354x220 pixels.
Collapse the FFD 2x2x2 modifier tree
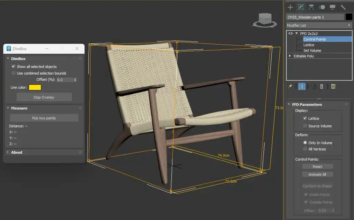(296, 34)
